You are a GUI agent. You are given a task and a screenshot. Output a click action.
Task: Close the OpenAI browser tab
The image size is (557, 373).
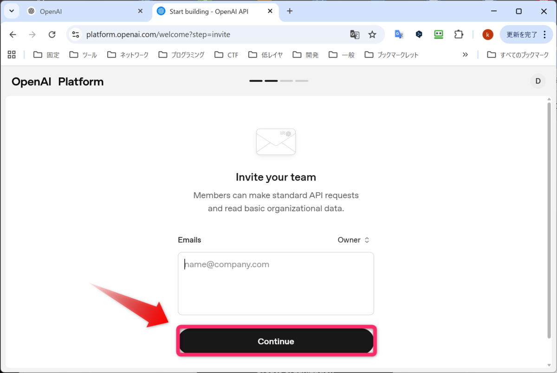[x=141, y=11]
